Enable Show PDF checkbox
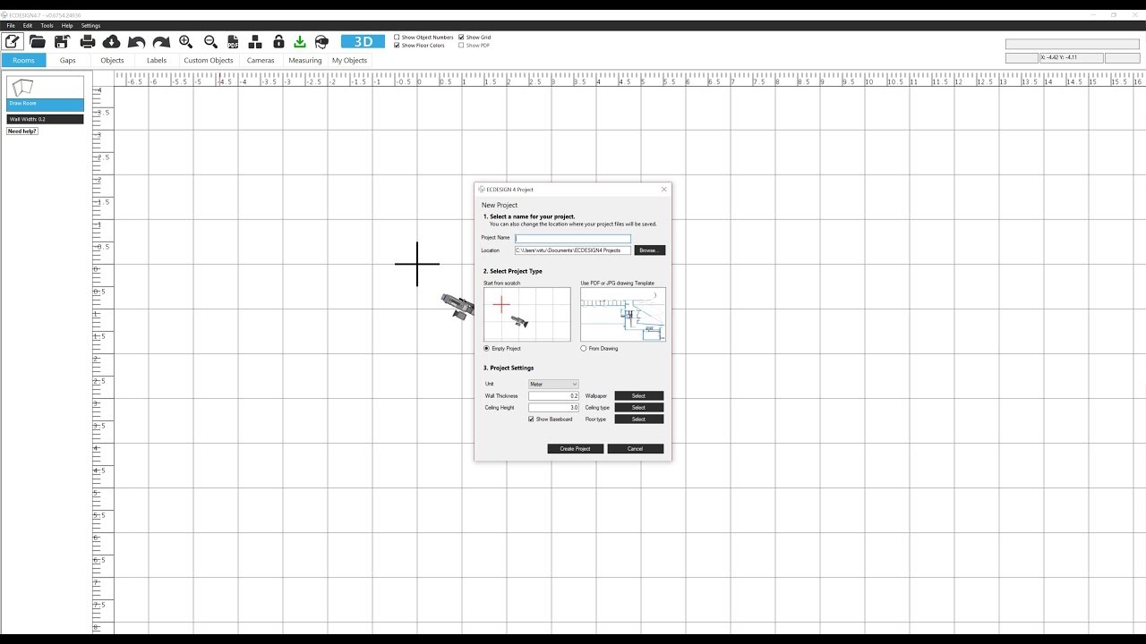Viewport: 1146px width, 644px height. pos(462,46)
